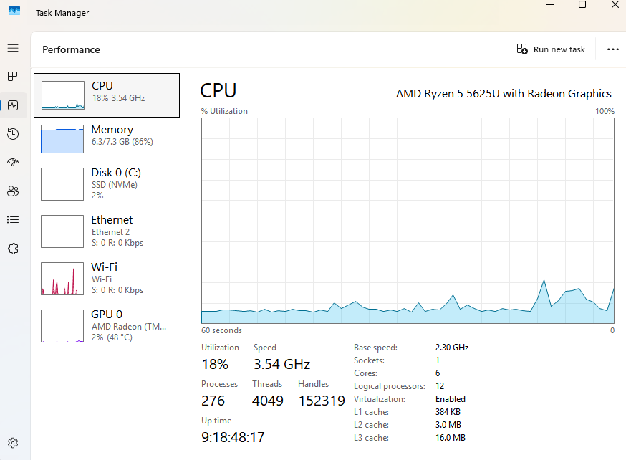Select the Performance page icon
This screenshot has height=460, width=626.
[13, 105]
